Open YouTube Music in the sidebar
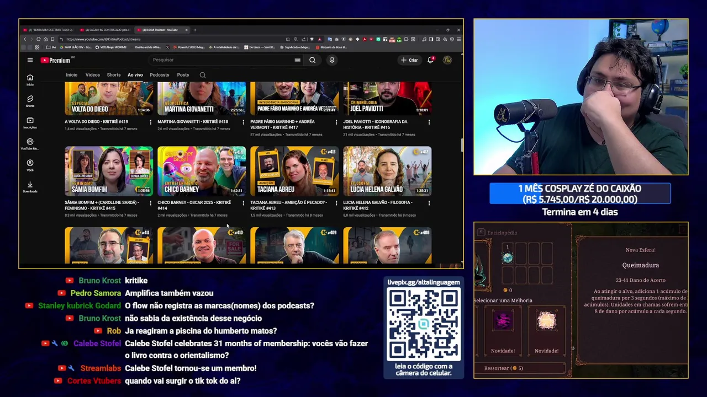 coord(30,144)
